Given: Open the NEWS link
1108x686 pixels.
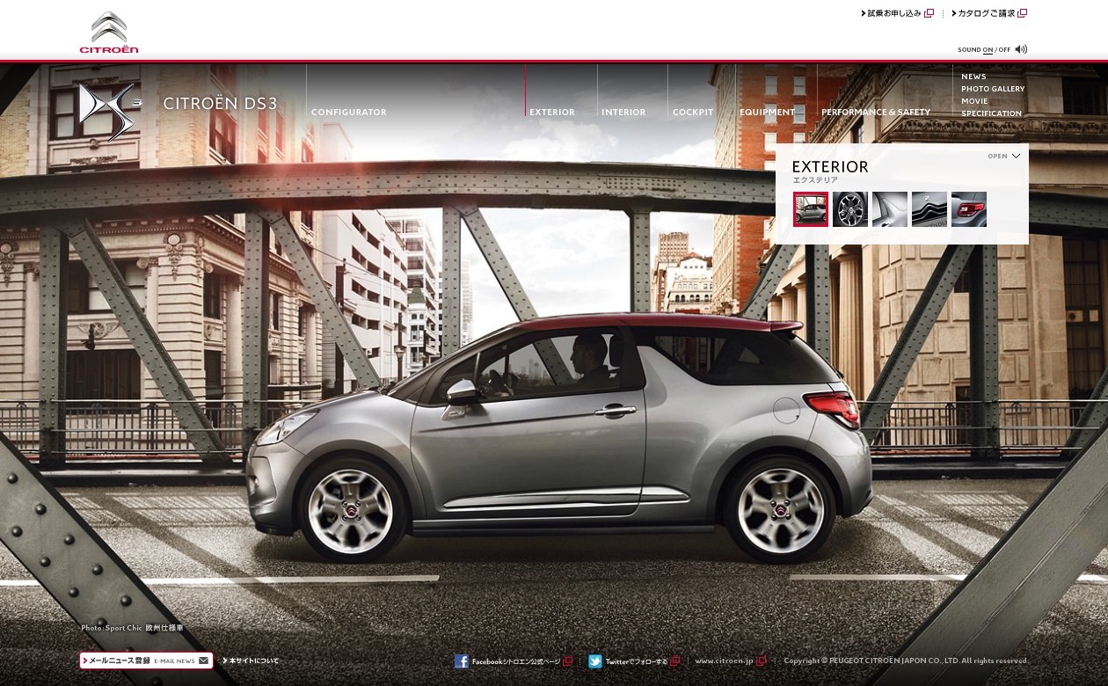Looking at the screenshot, I should coord(973,77).
